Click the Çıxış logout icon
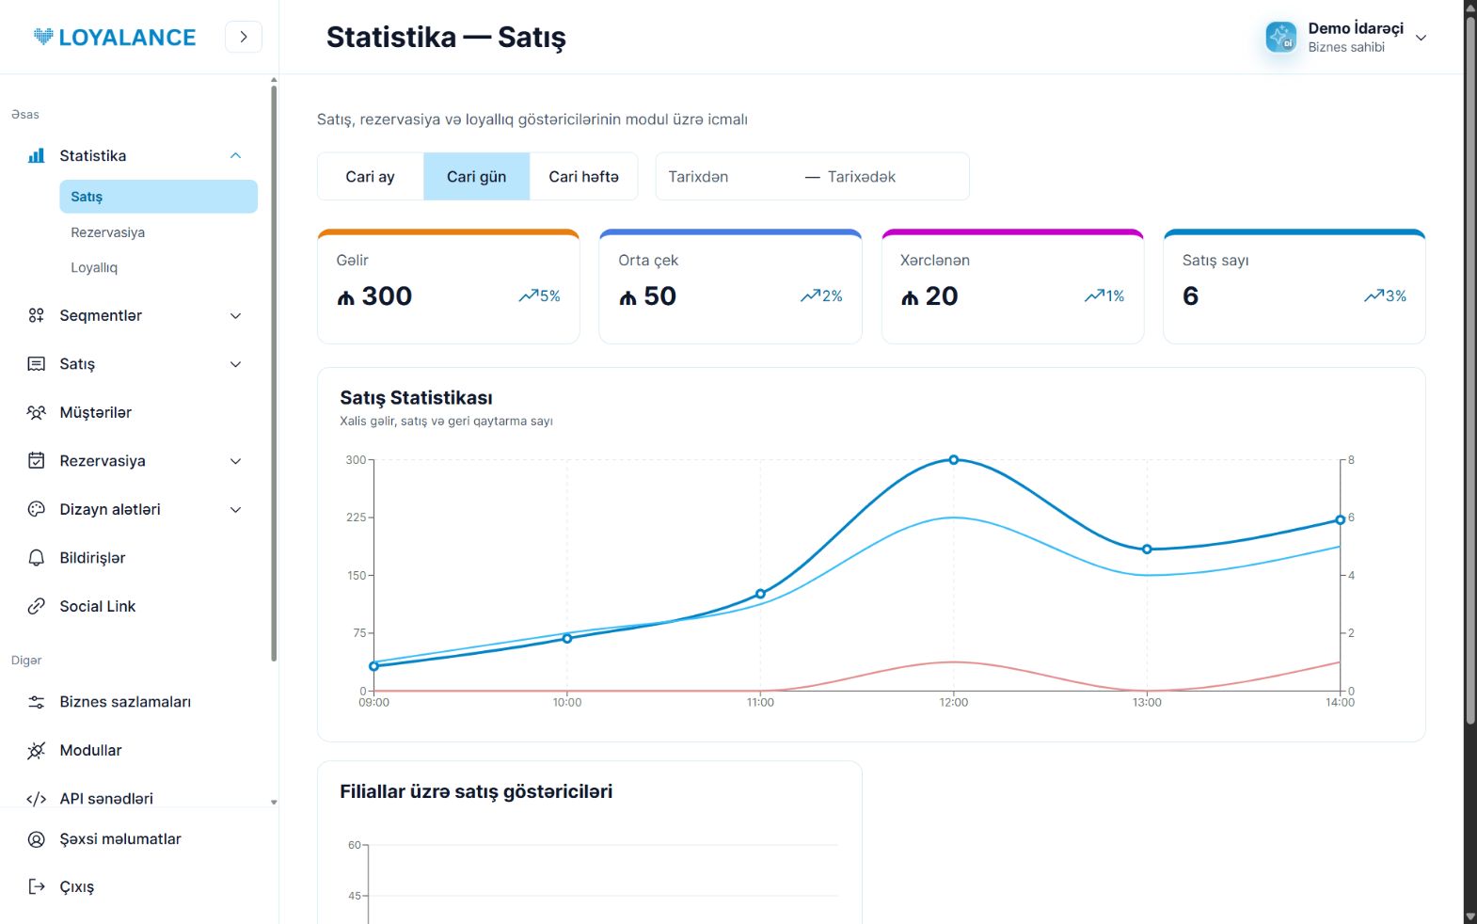 click(x=36, y=886)
